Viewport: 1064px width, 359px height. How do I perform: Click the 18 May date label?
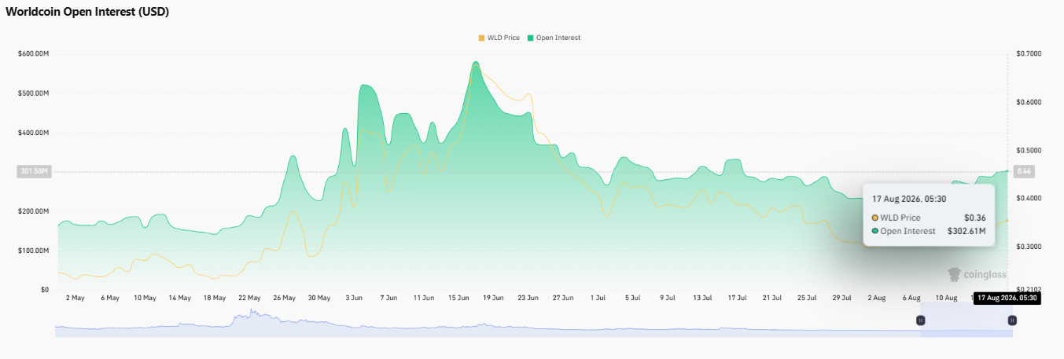pos(215,299)
